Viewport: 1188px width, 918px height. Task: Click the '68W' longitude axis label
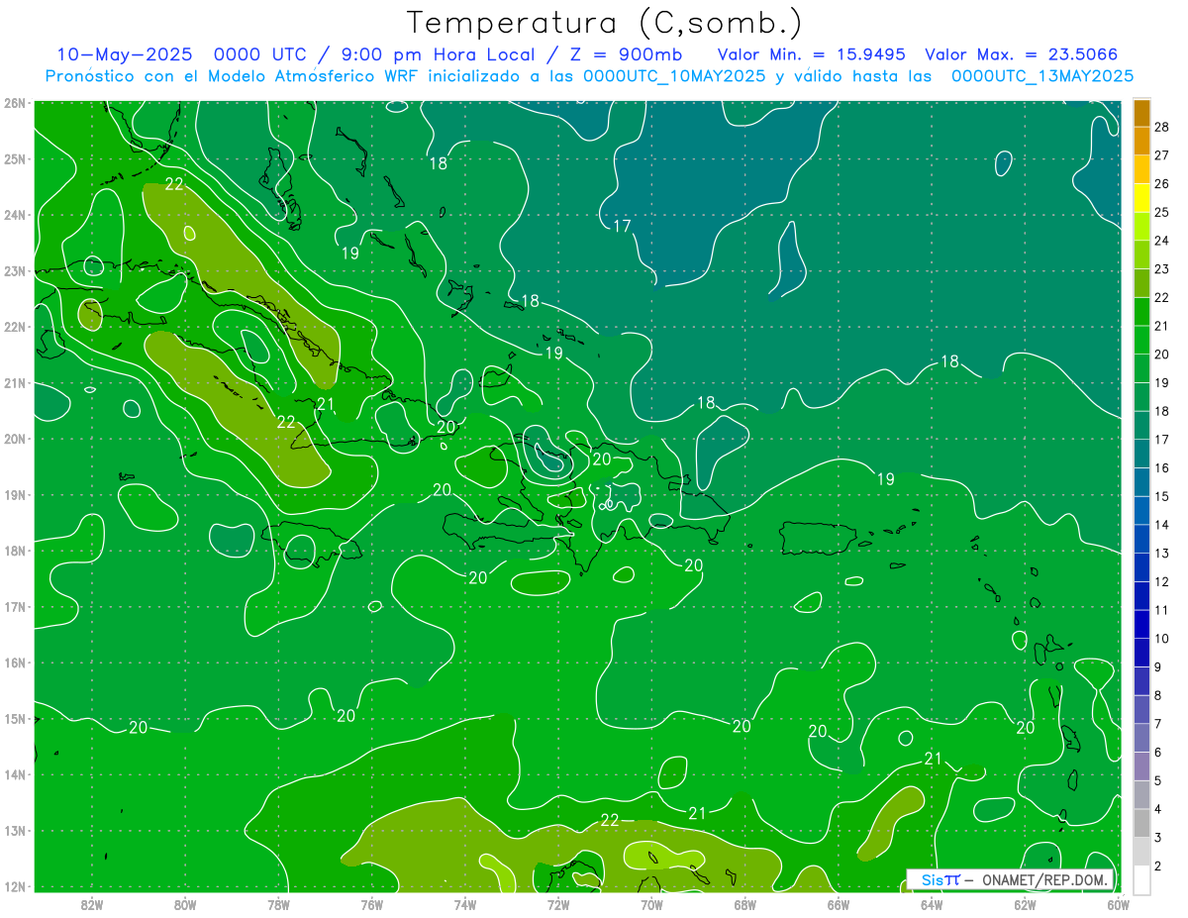[x=744, y=904]
